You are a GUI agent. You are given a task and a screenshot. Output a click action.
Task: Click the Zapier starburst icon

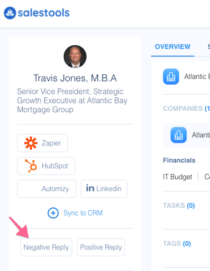click(x=31, y=143)
